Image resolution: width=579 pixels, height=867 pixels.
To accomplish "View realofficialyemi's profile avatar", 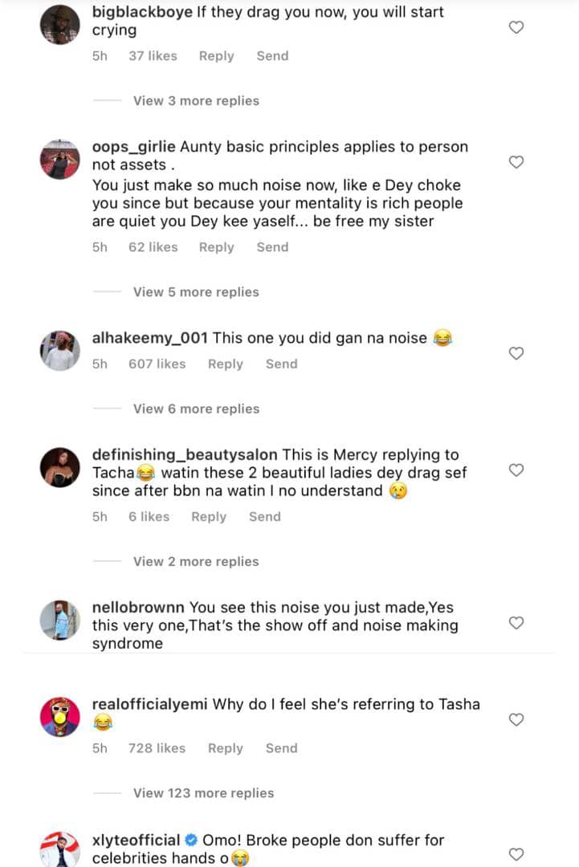I will point(60,717).
